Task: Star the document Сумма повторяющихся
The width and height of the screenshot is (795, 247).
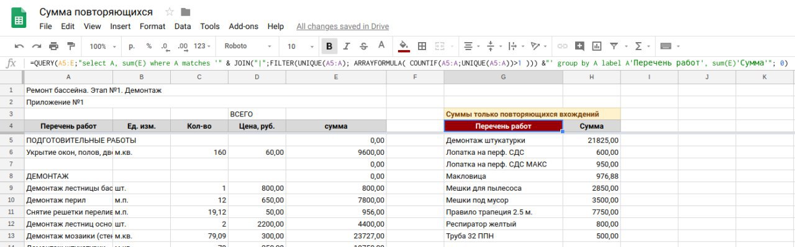Action: click(x=170, y=12)
